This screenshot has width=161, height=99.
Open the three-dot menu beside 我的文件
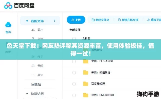pos(54,21)
